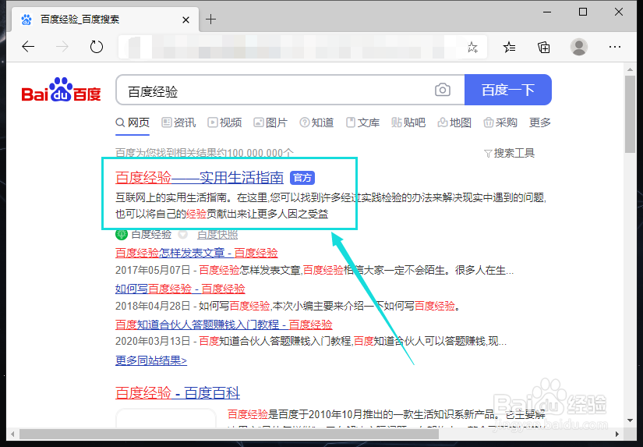The height and width of the screenshot is (447, 643).
Task: Switch to the 知道 tab
Action: [x=316, y=122]
